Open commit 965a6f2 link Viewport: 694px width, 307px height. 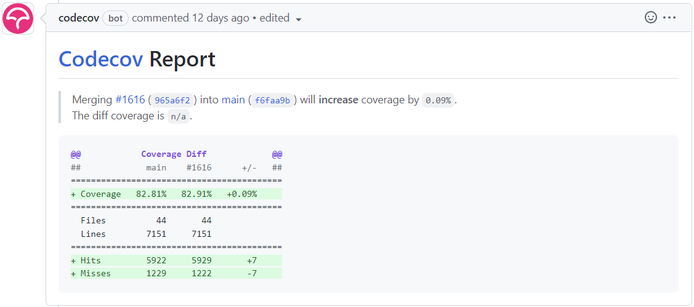pyautogui.click(x=172, y=100)
